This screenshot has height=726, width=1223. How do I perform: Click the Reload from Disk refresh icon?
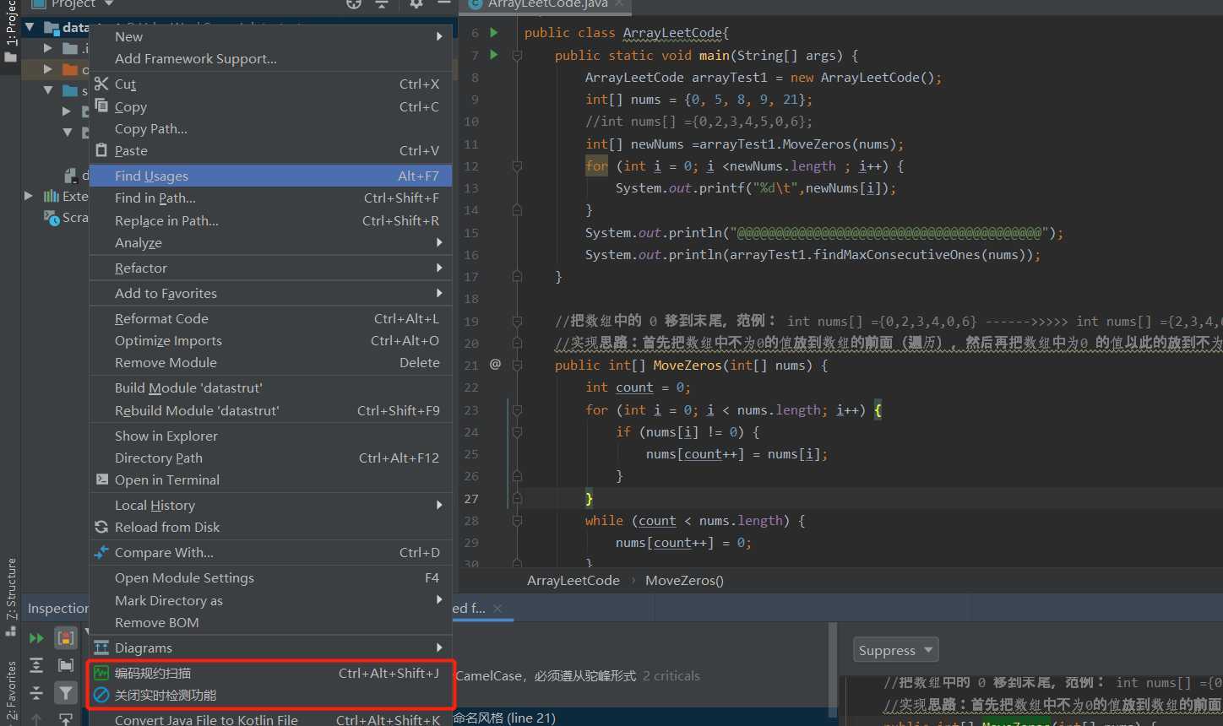click(101, 527)
